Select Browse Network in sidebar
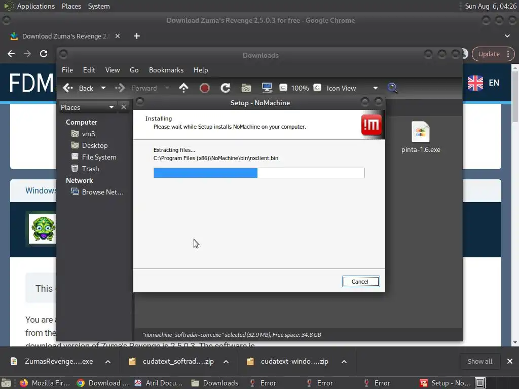The width and height of the screenshot is (519, 389). 97,192
